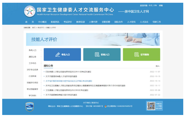The height and width of the screenshot is (118, 186).
Task: Go to 新闻资讯 in the nav bar
Action: pos(55,22)
